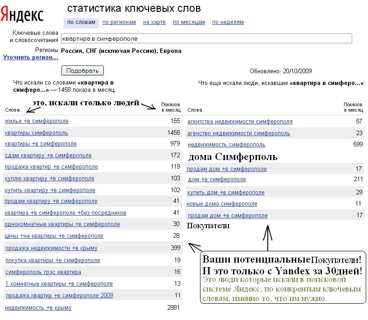Image resolution: width=368 pixels, height=320 pixels.
Task: Click the 'дом +в симферополе' link
Action: tap(217, 179)
